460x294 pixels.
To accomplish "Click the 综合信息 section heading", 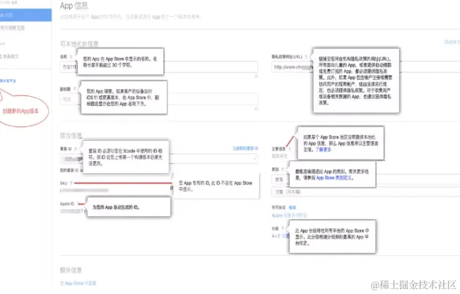I will tap(71, 136).
